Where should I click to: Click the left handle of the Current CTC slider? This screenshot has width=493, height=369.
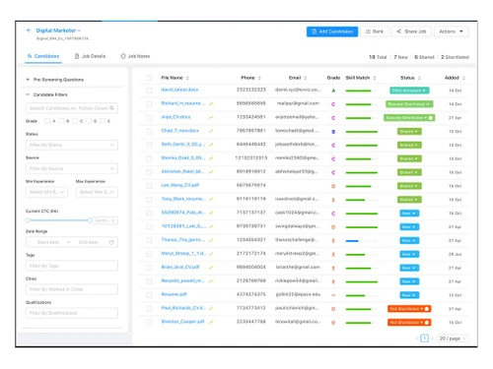tap(28, 220)
